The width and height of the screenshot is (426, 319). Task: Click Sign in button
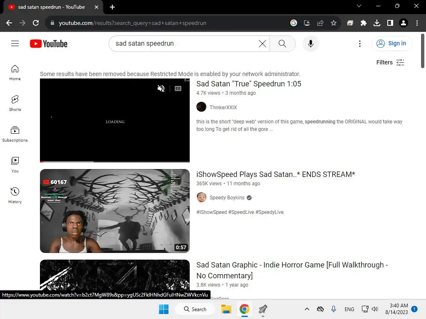(x=392, y=43)
